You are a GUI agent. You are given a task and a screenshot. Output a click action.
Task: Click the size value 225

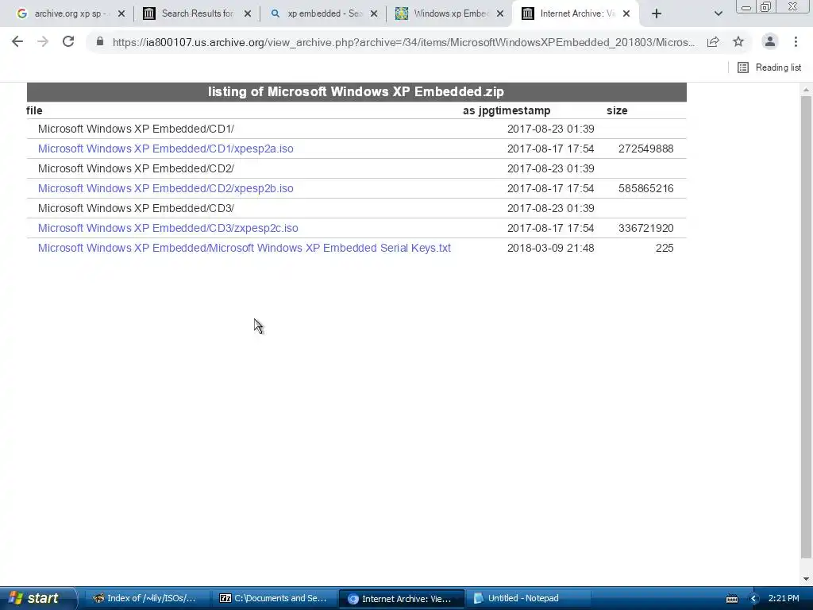click(x=665, y=248)
